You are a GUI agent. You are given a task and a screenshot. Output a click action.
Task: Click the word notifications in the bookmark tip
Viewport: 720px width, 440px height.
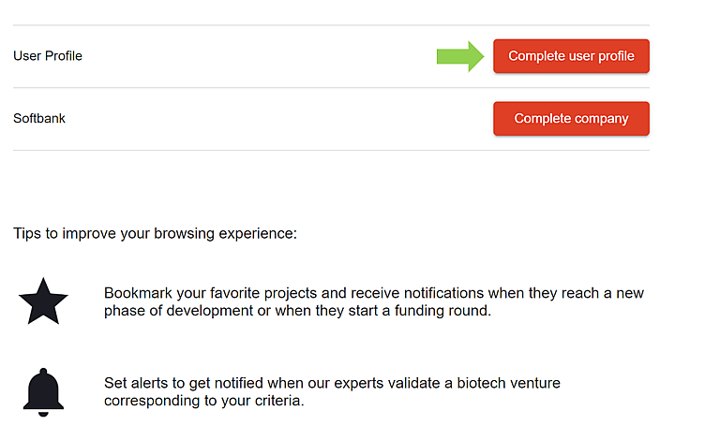tap(413, 293)
